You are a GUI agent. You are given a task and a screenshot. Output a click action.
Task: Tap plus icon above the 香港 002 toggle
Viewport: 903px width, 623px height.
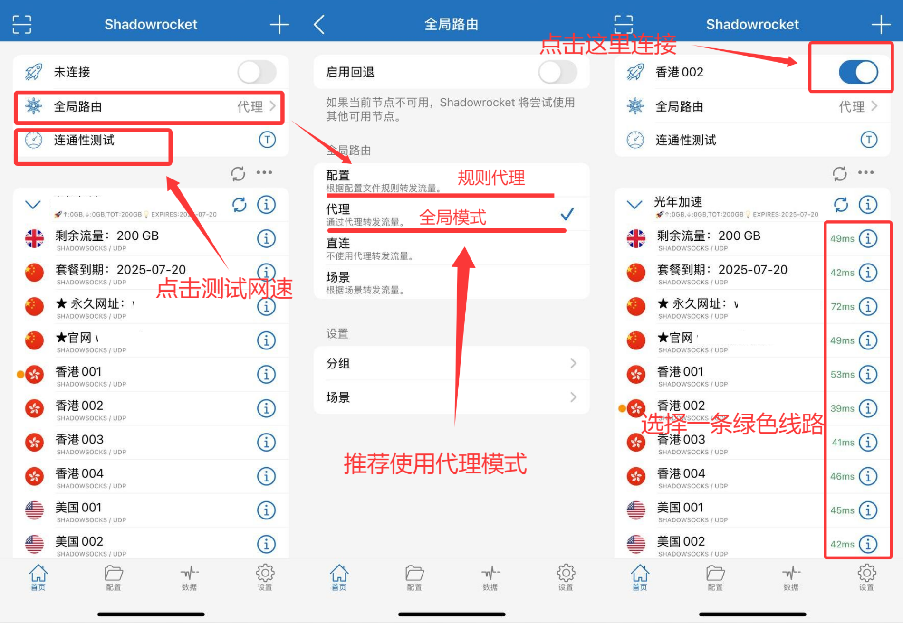(x=881, y=24)
